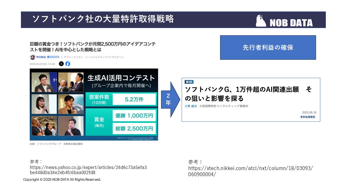Click the Facebook share icon
The image size is (347, 195).
tap(68, 64)
